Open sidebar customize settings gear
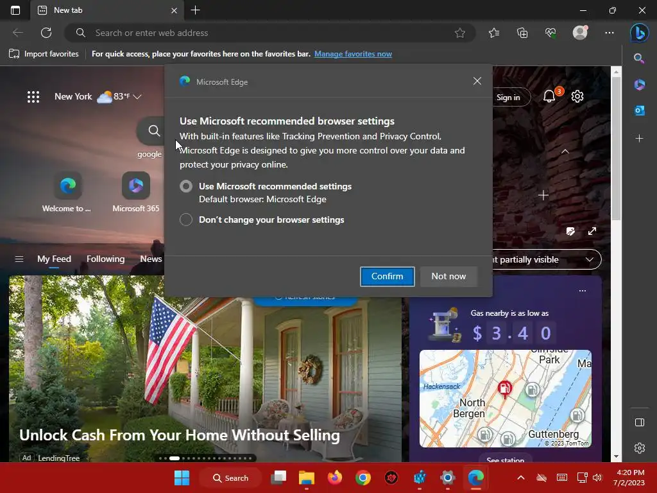The image size is (657, 493). [x=640, y=448]
